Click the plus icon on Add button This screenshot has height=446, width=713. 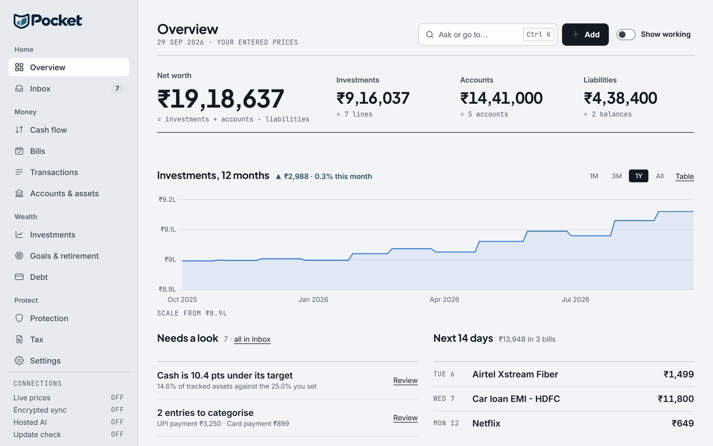(x=576, y=35)
